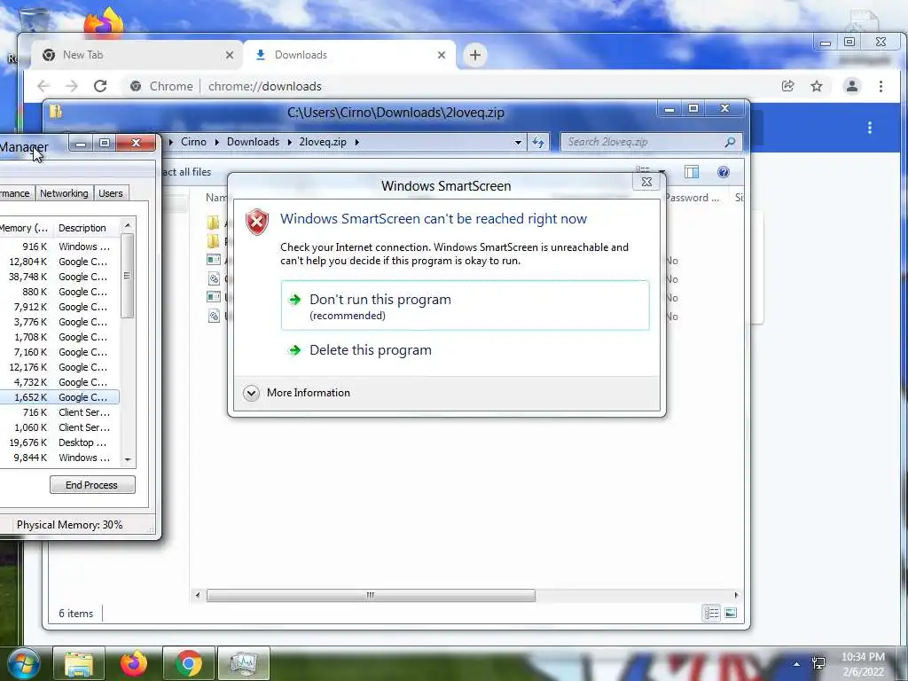This screenshot has width=908, height=681.
Task: Click the Extract all files command
Action: (x=186, y=172)
